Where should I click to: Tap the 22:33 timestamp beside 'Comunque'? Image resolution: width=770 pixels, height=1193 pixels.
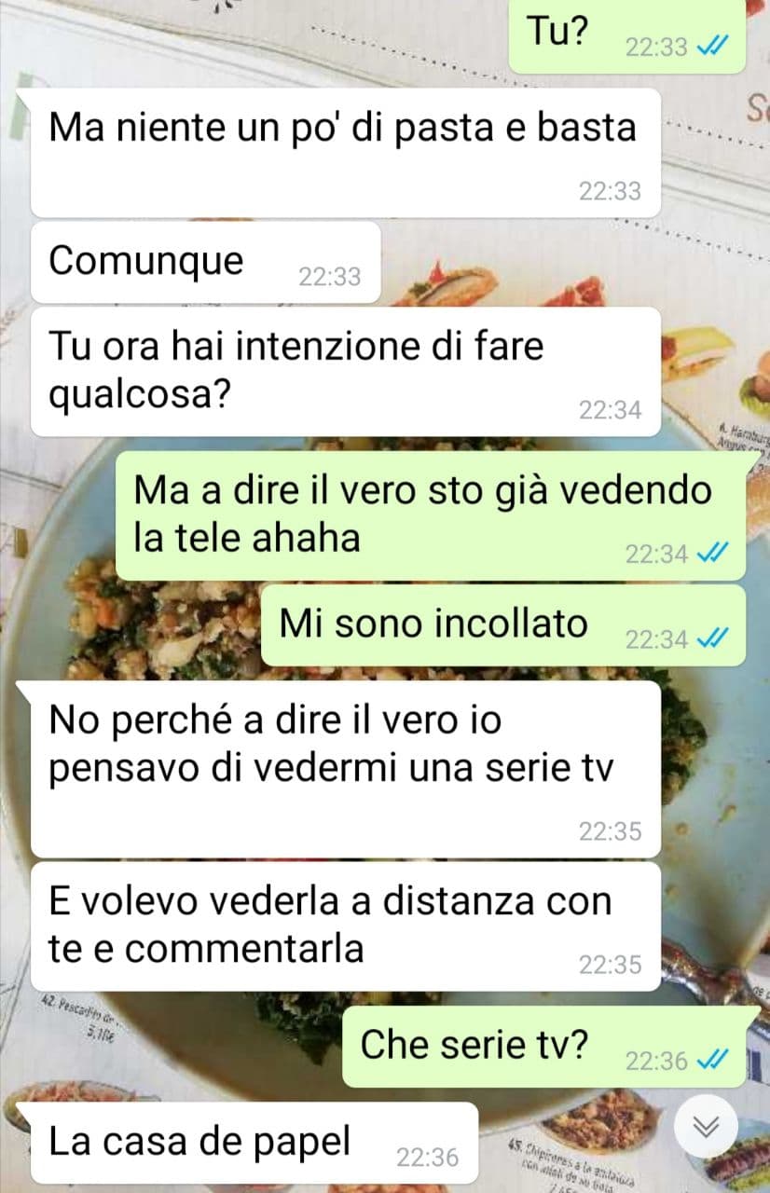coord(330,277)
